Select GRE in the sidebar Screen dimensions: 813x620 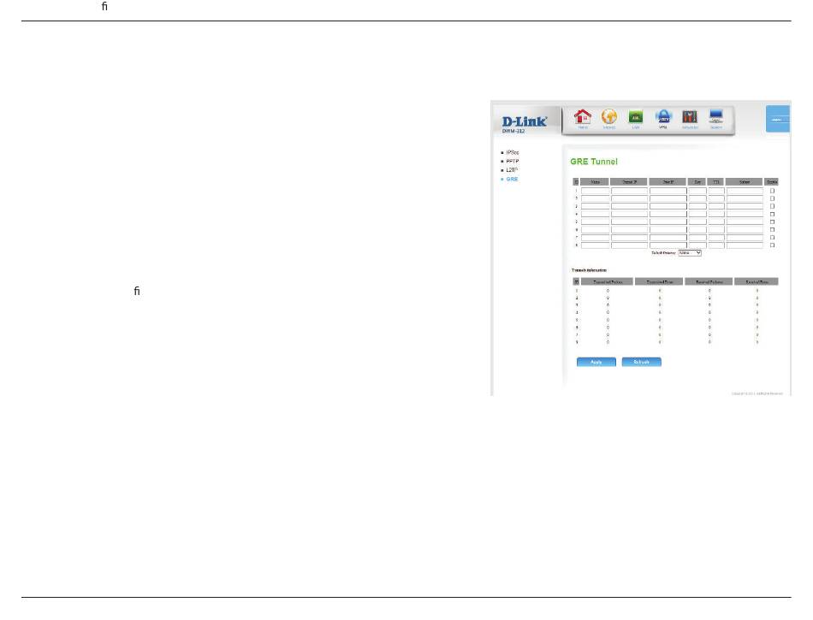coord(512,179)
